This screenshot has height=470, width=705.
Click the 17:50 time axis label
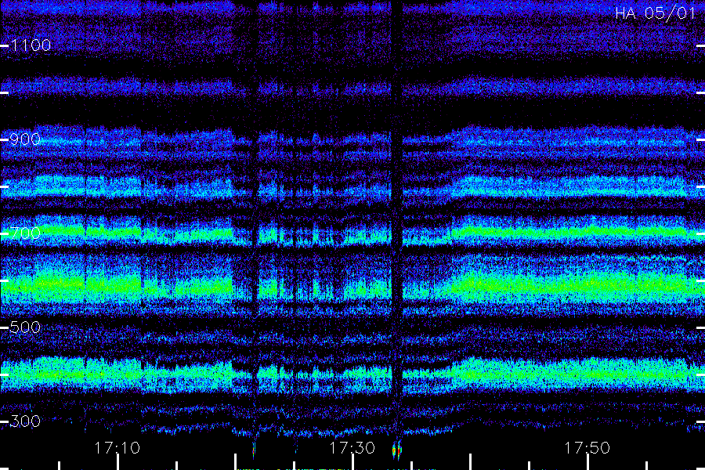[587, 448]
